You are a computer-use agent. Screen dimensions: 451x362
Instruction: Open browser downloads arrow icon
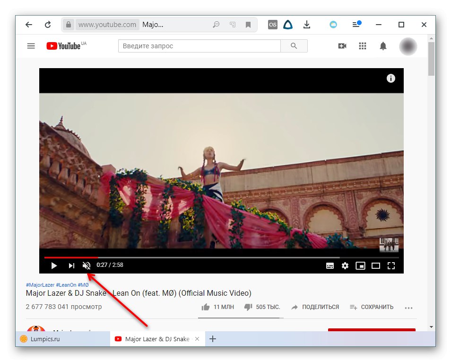click(307, 25)
